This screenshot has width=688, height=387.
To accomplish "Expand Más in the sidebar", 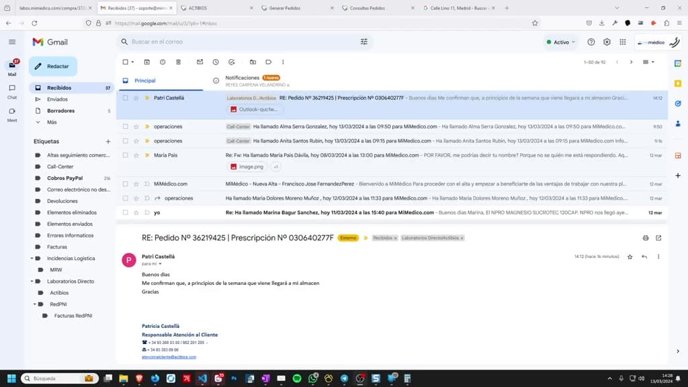I will pos(52,122).
